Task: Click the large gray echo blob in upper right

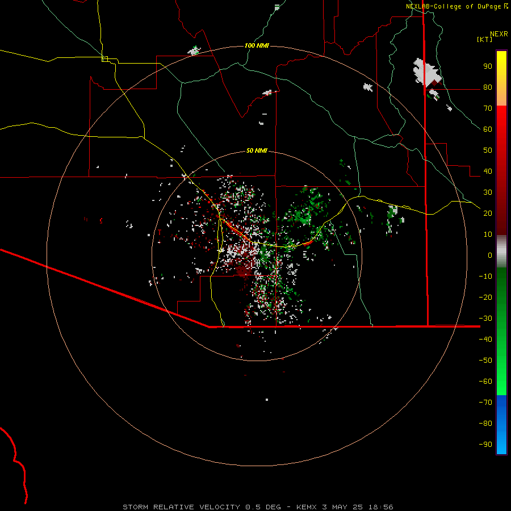Action: tap(426, 72)
